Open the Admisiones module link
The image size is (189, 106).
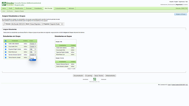(x=164, y=5)
